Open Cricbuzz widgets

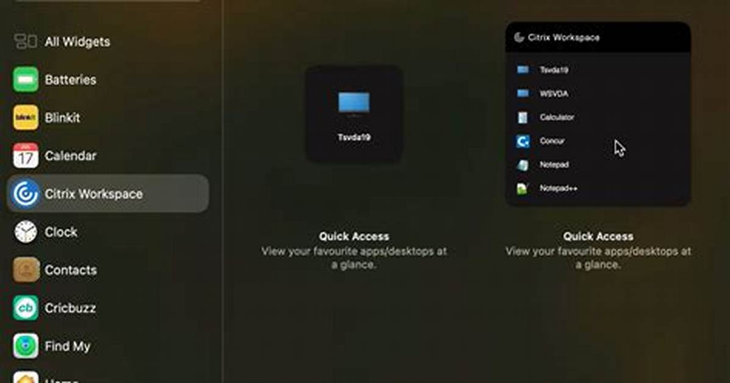click(x=70, y=308)
